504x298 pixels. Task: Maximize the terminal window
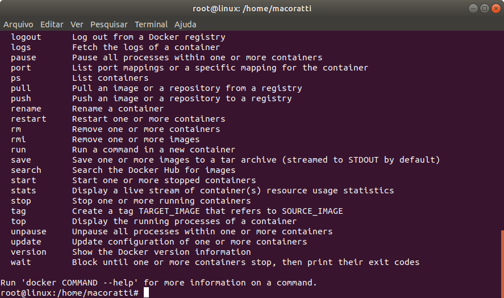484,9
